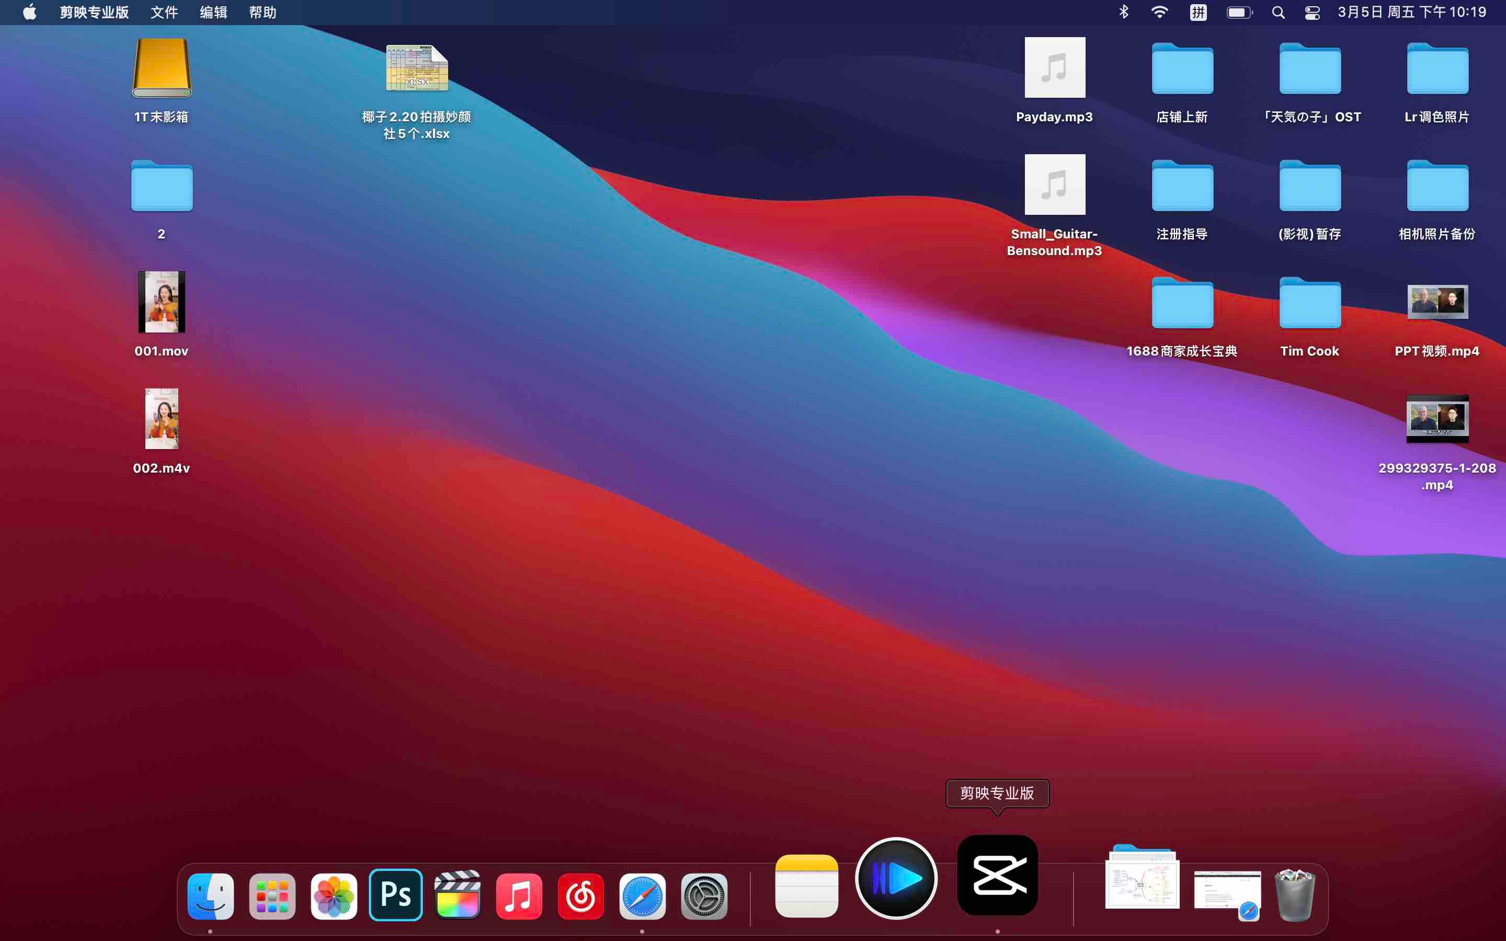Open the 编辑 menu
The height and width of the screenshot is (941, 1506).
tap(213, 13)
